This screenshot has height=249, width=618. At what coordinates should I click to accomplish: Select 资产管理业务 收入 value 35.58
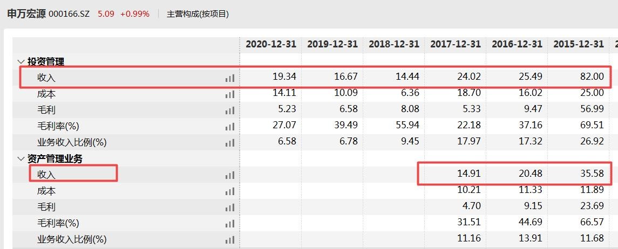click(592, 174)
